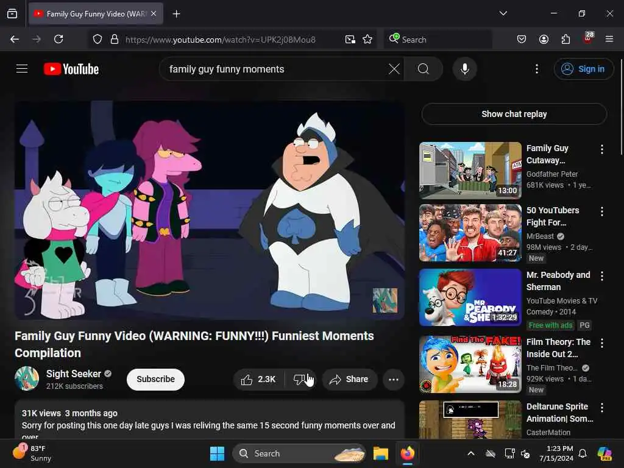Screen dimensions: 624x468
Task: Close the Family Guy Funny Video tab
Action: point(154,14)
